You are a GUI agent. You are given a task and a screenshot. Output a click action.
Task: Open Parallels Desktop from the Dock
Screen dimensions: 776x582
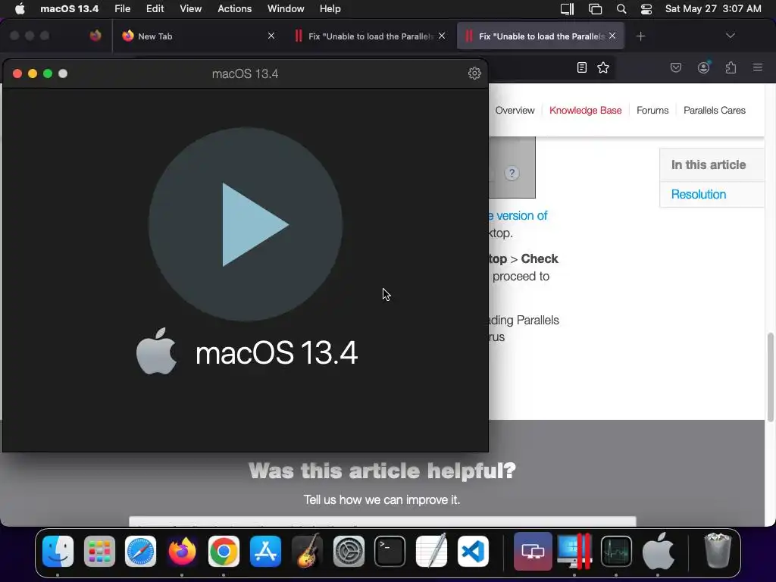point(574,551)
